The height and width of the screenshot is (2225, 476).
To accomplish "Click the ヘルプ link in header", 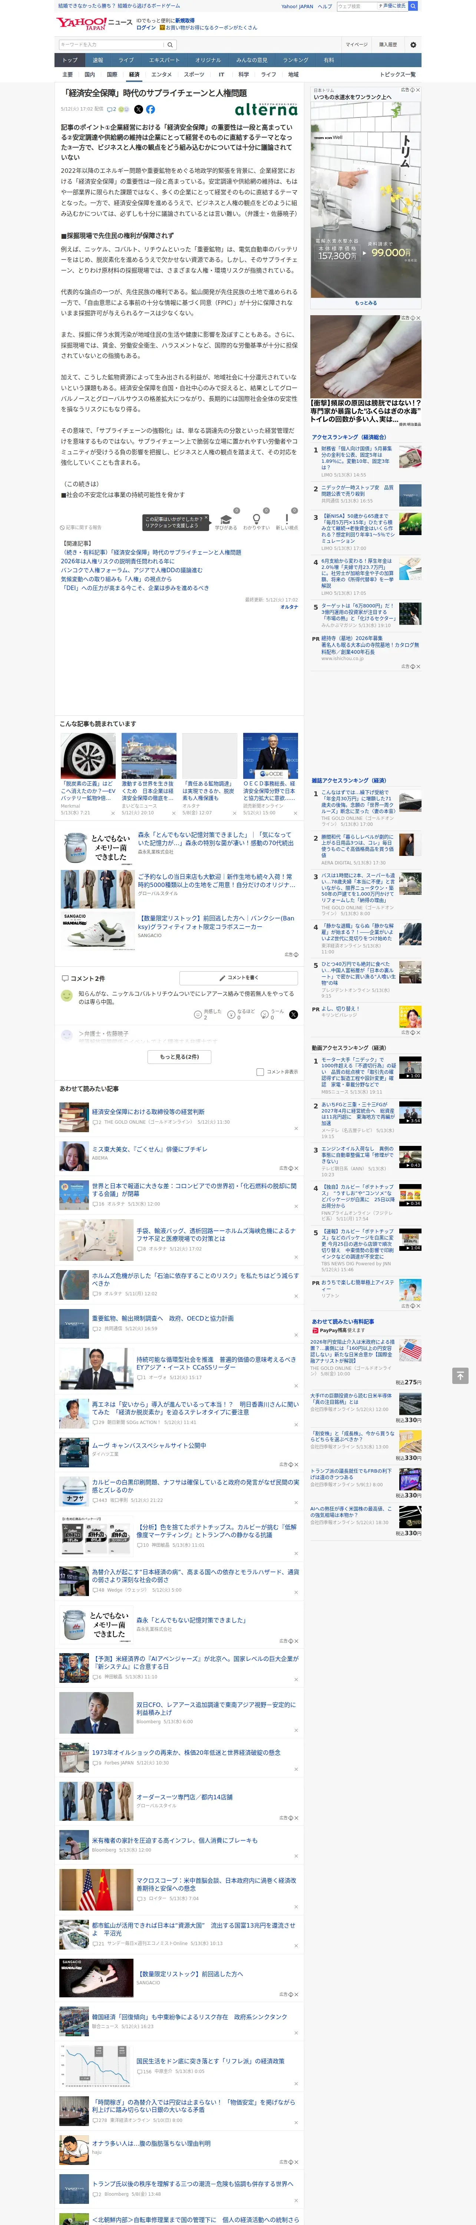I will [325, 6].
